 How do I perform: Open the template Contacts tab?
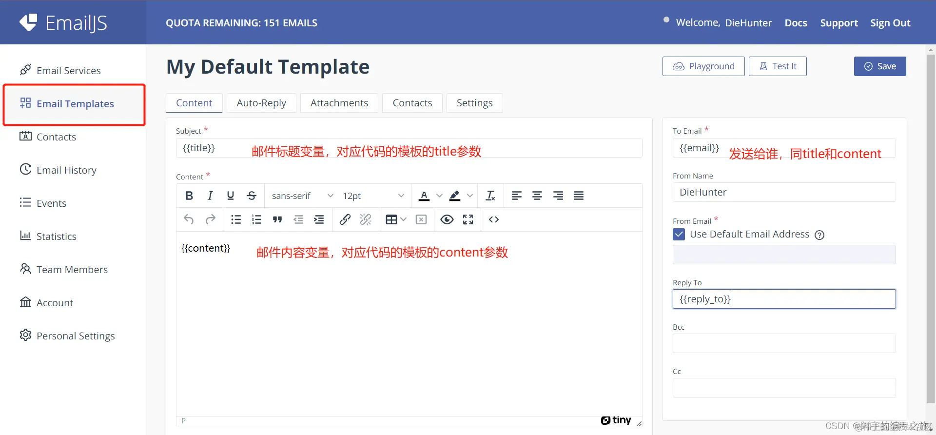[412, 103]
